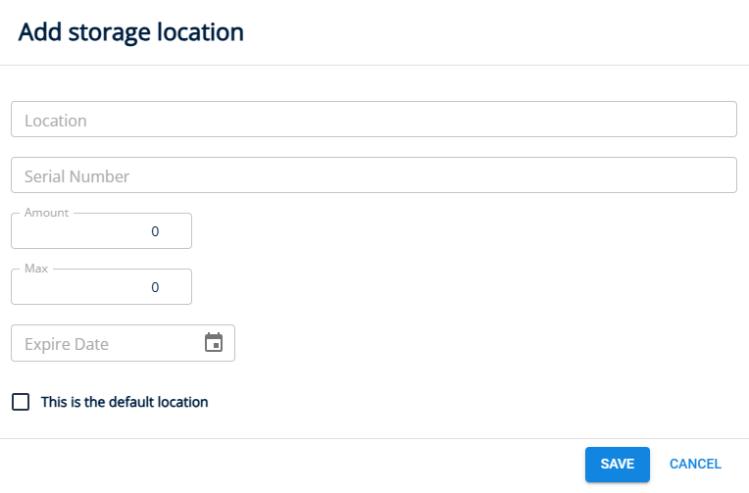749x493 pixels.
Task: Click the small 'Amount' floating label
Action: pos(46,212)
